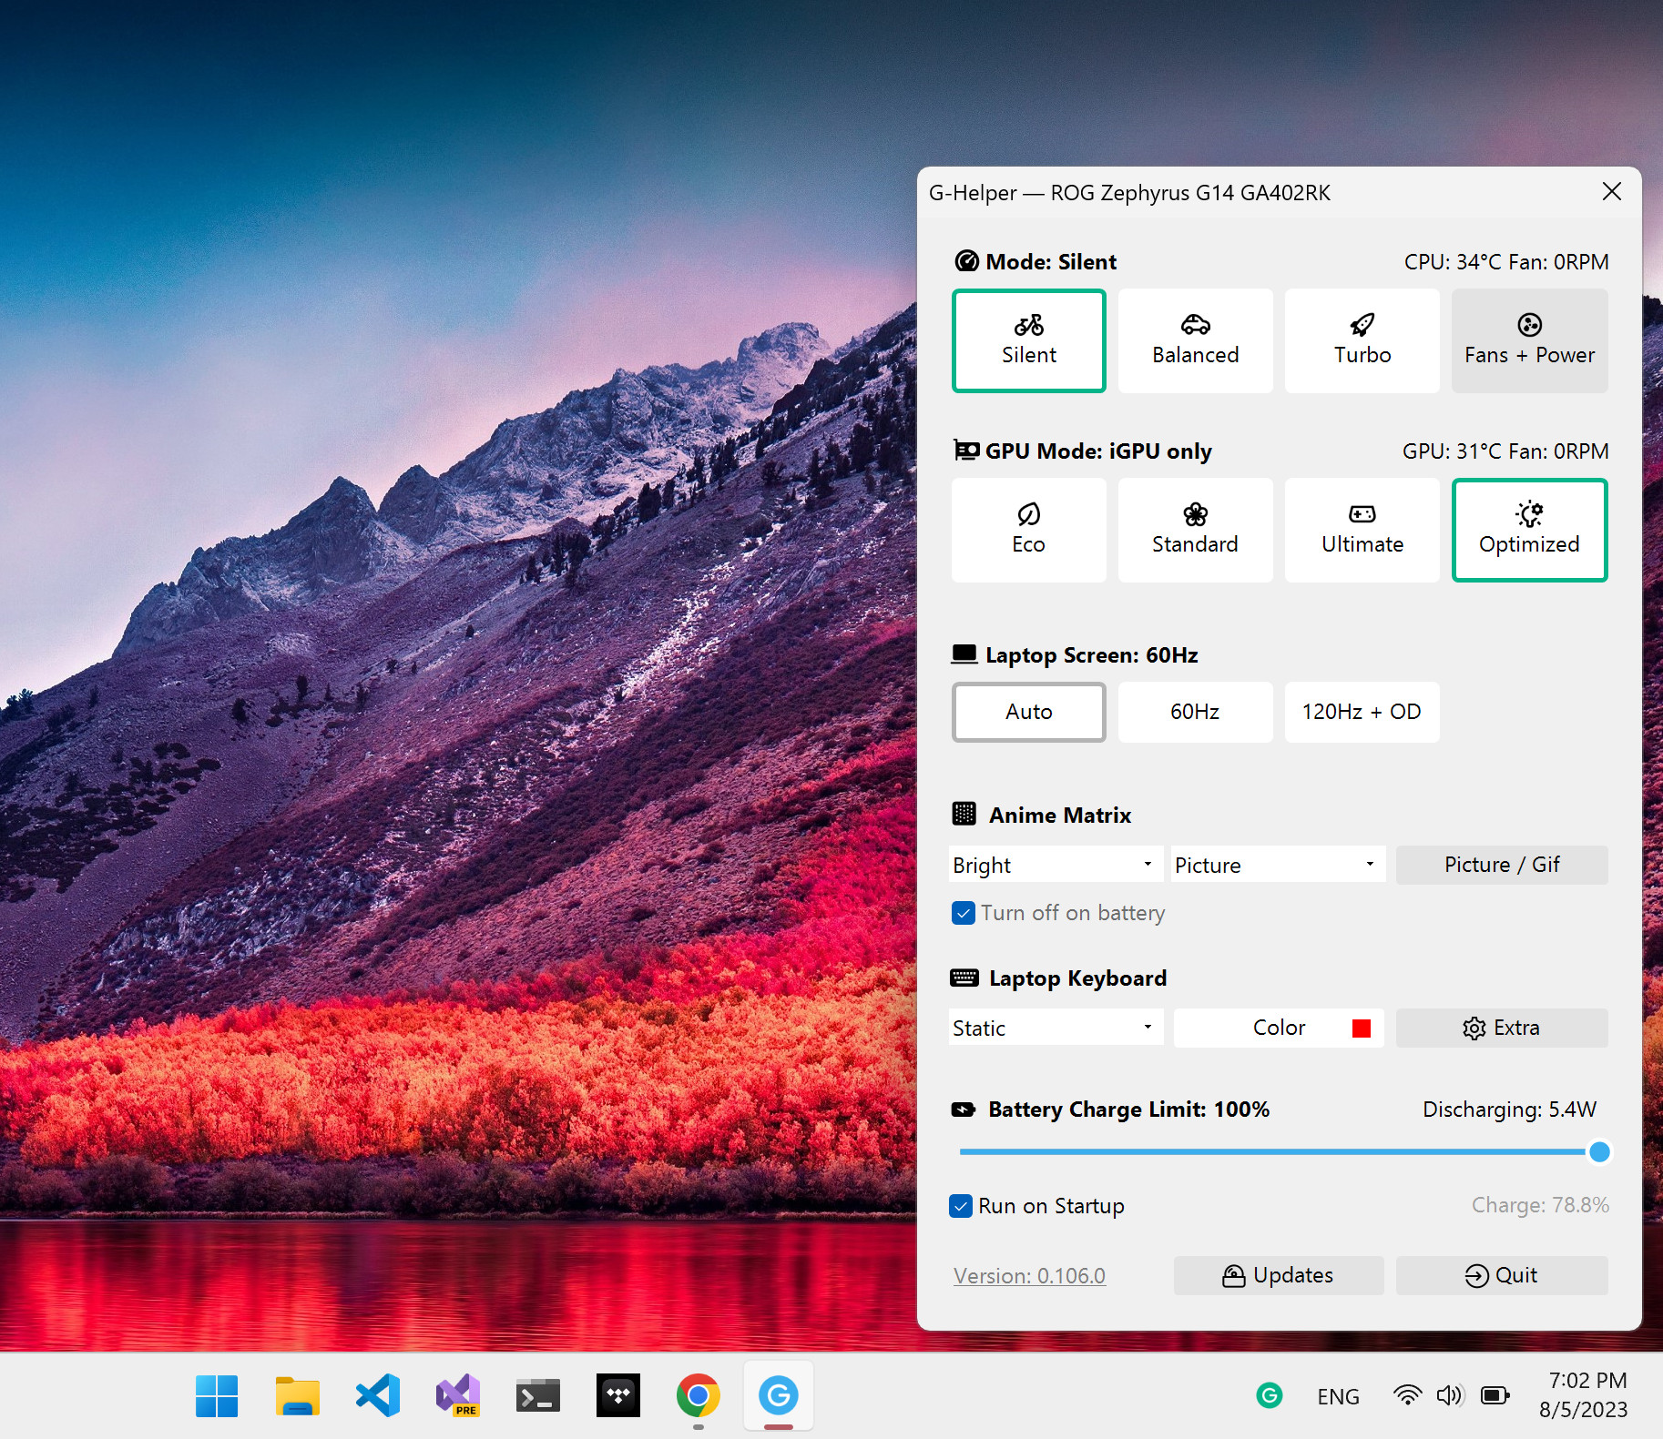Image resolution: width=1663 pixels, height=1439 pixels.
Task: Set GPU mode to Ultimate
Action: pos(1362,530)
